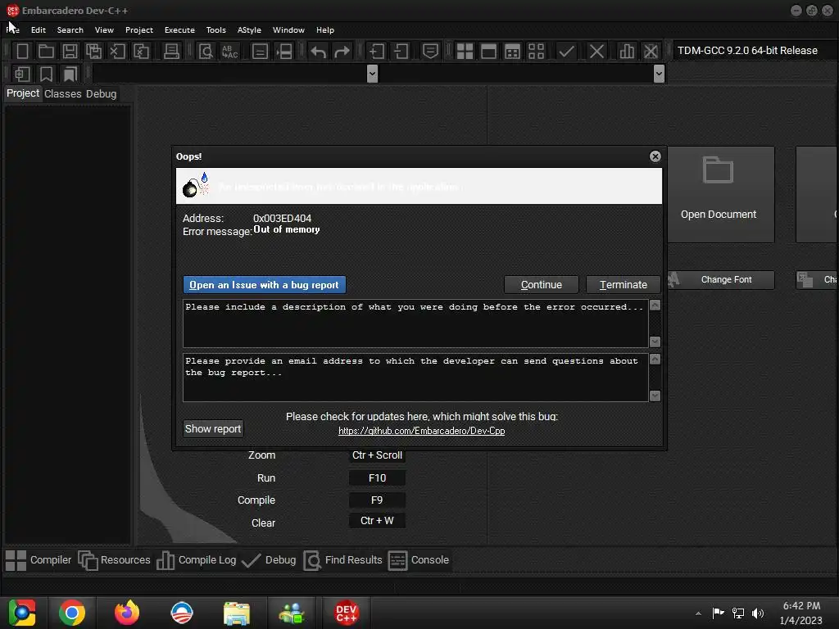Click the Change Font button
The height and width of the screenshot is (629, 839).
pyautogui.click(x=721, y=280)
